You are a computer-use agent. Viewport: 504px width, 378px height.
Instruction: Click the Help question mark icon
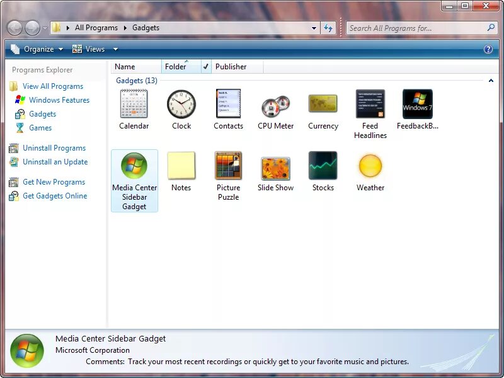[x=488, y=49]
